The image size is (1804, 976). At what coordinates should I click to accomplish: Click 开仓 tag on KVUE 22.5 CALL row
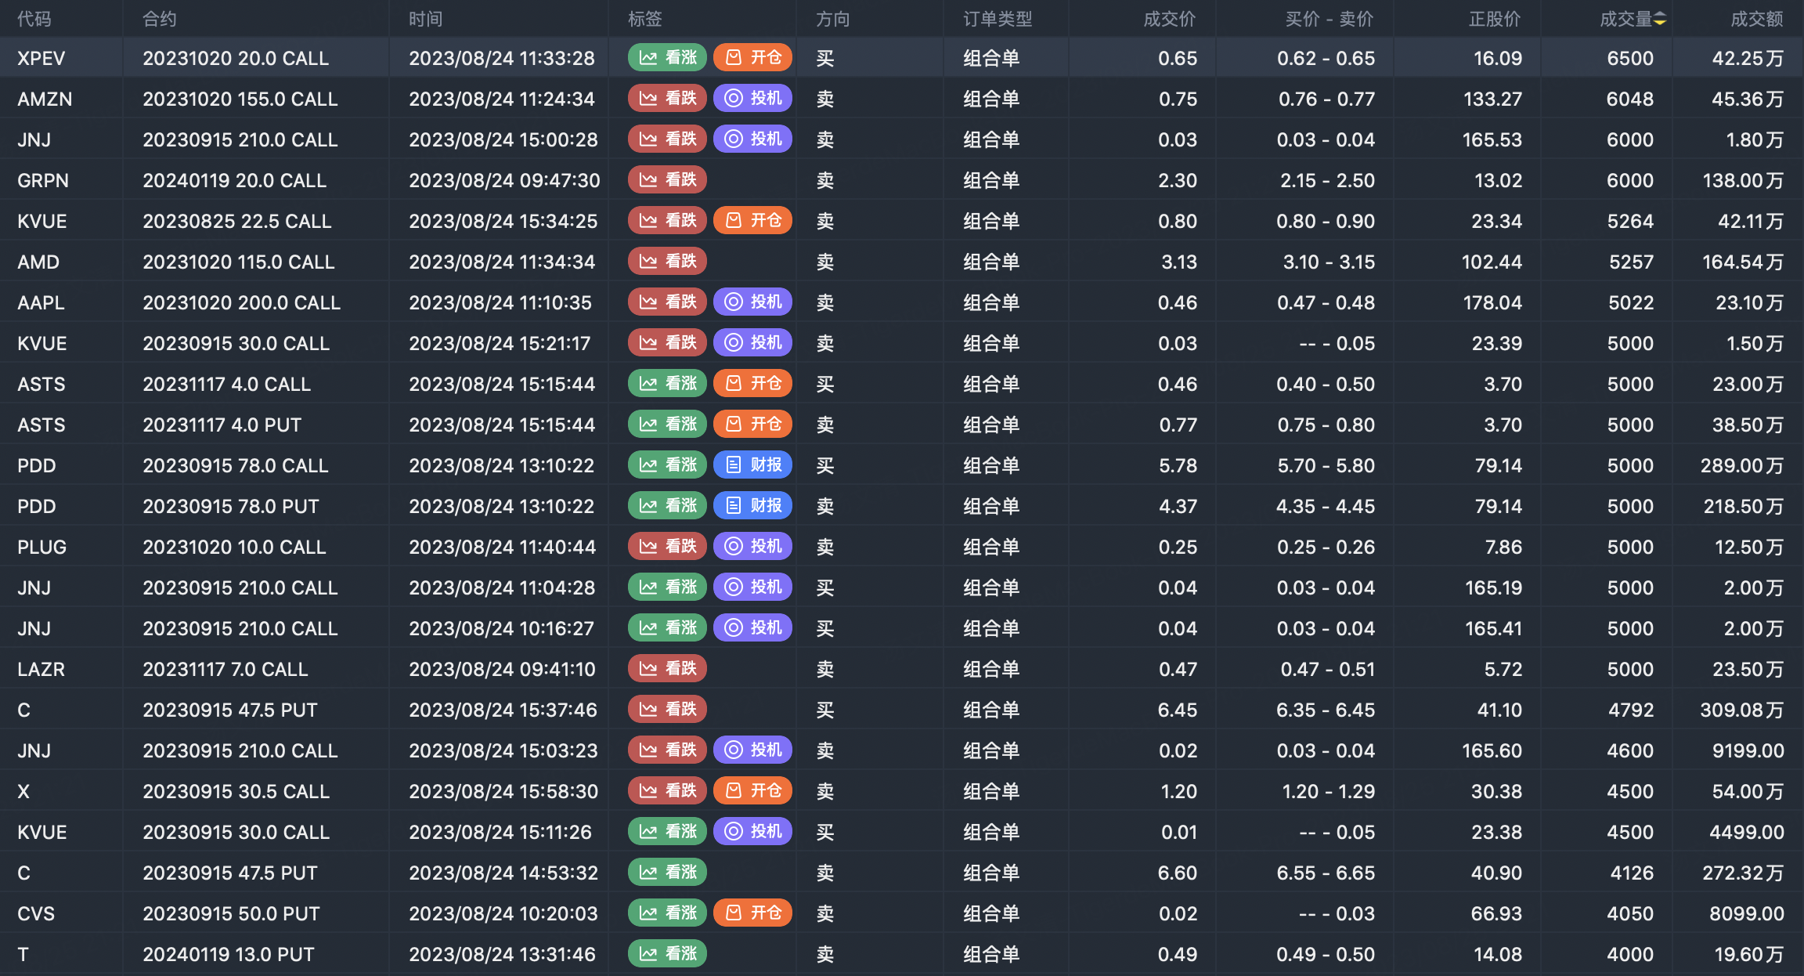point(753,221)
